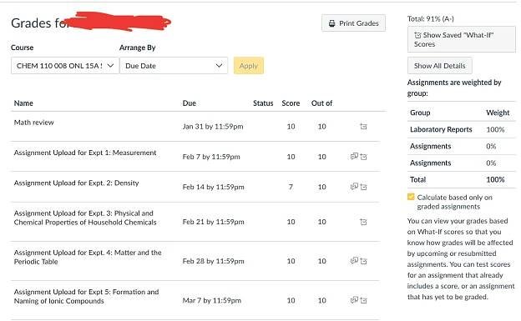The width and height of the screenshot is (521, 321).
Task: Toggle Calculate based only on graded assignments
Action: click(411, 197)
